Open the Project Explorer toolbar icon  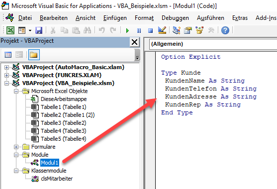[177, 30]
